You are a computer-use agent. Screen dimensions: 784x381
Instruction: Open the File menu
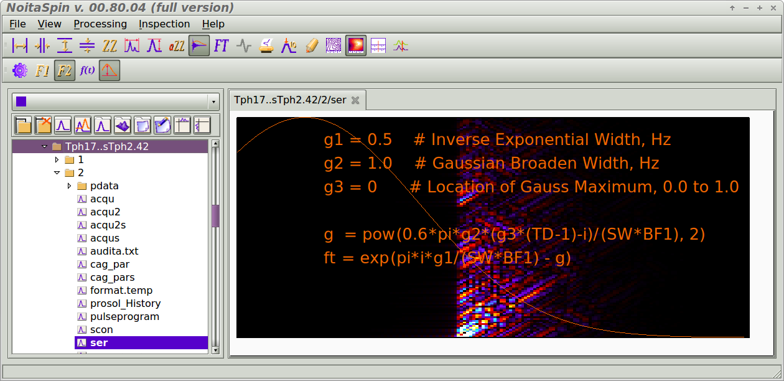[17, 24]
